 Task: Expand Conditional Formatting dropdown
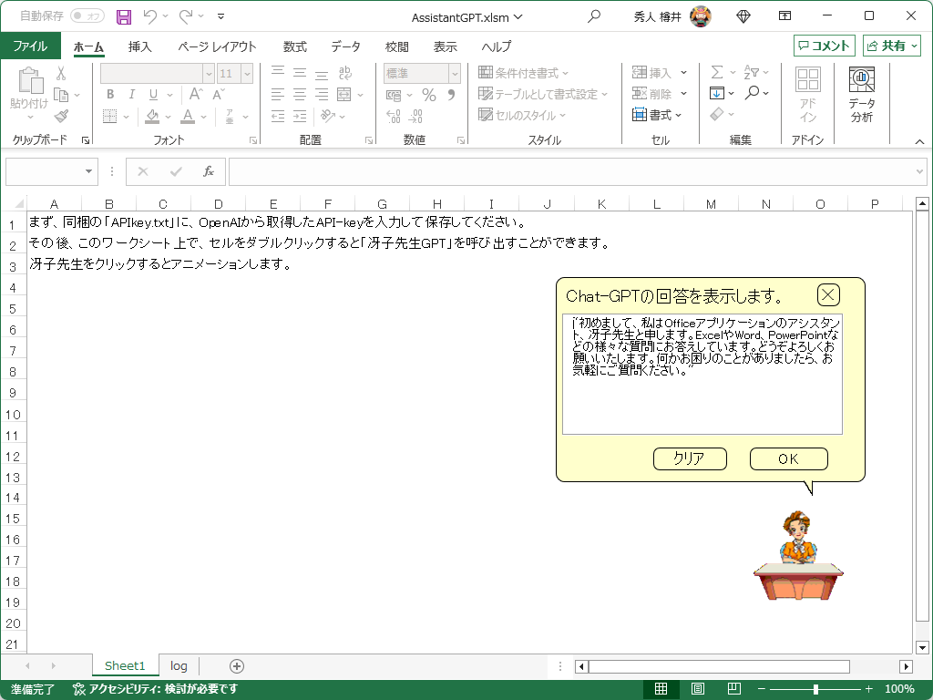coord(565,73)
